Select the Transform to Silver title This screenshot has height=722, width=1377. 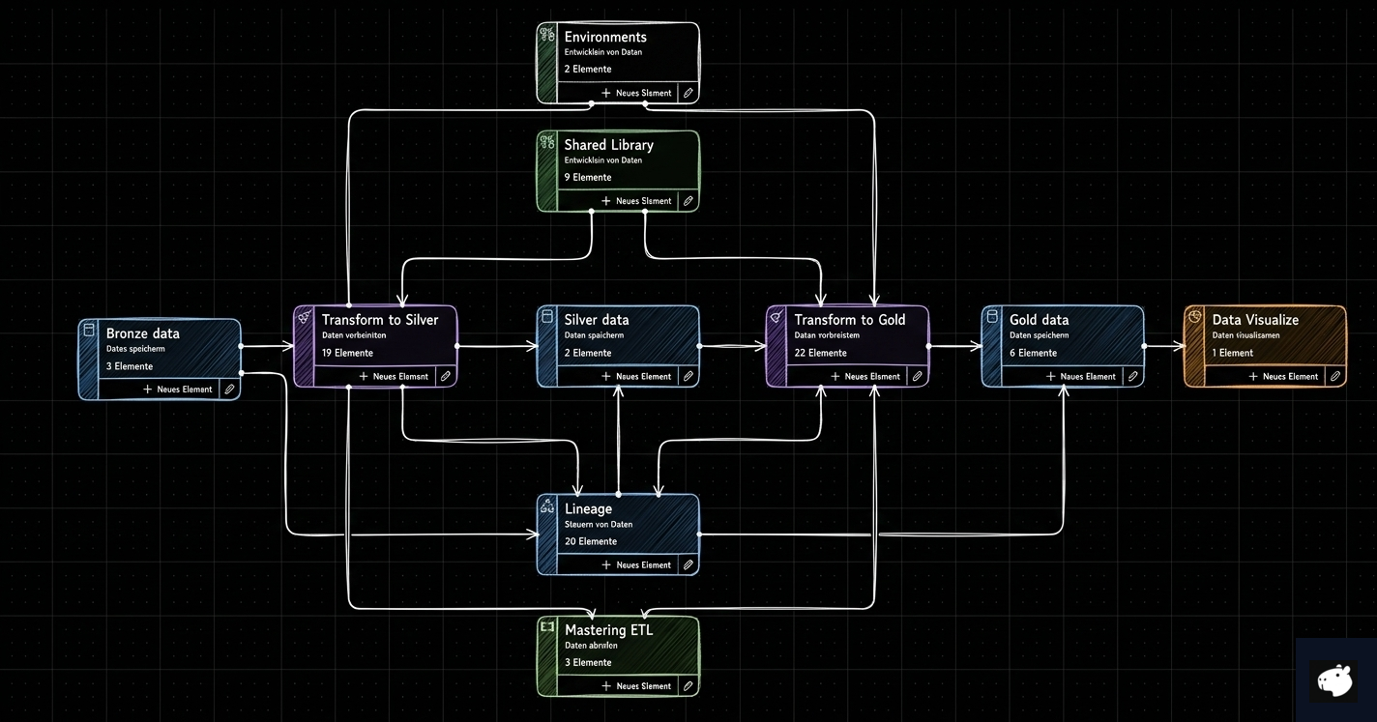[380, 320]
